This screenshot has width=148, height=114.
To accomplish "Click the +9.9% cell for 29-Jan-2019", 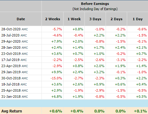I will 57,72.
